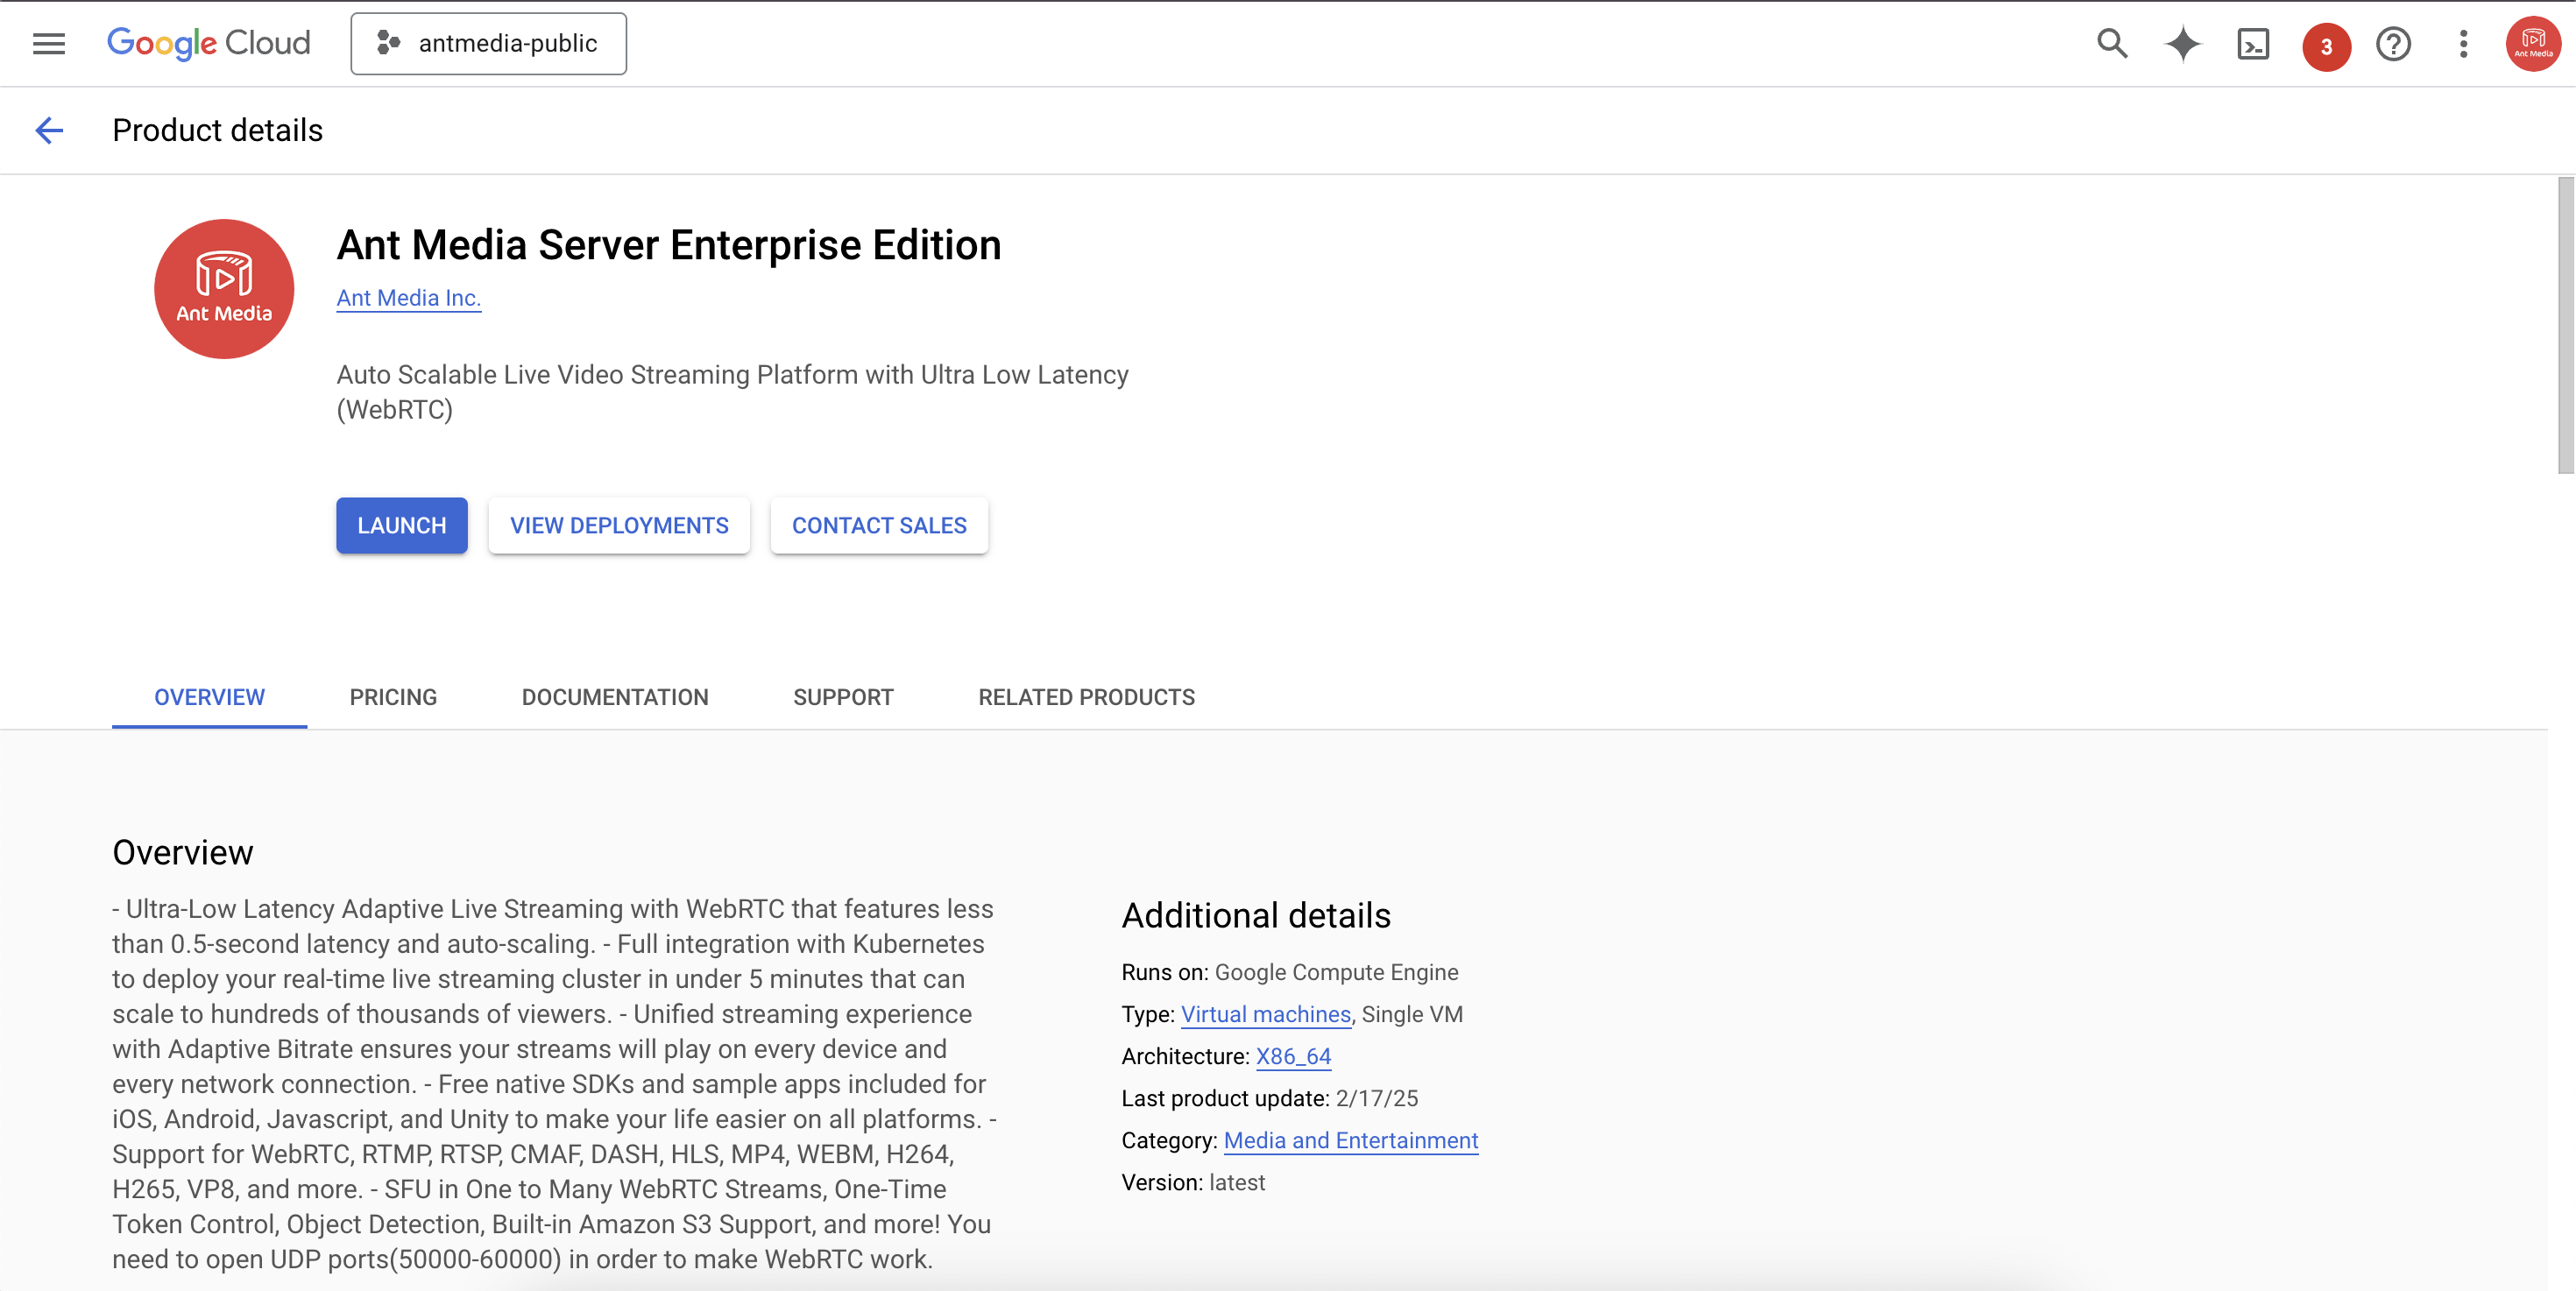The width and height of the screenshot is (2576, 1291).
Task: Open the antmedia-public project selector
Action: coord(488,44)
